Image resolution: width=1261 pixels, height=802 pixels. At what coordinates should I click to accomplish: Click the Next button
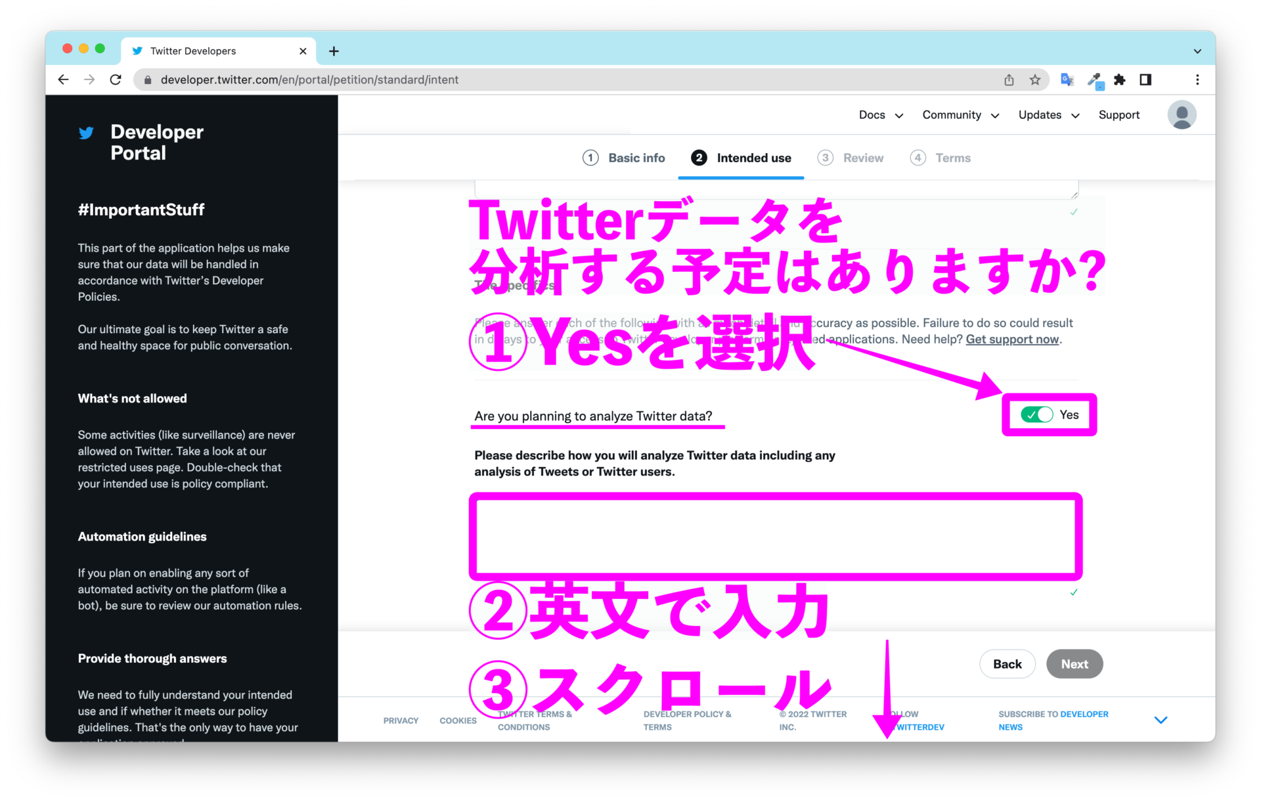[x=1074, y=663]
